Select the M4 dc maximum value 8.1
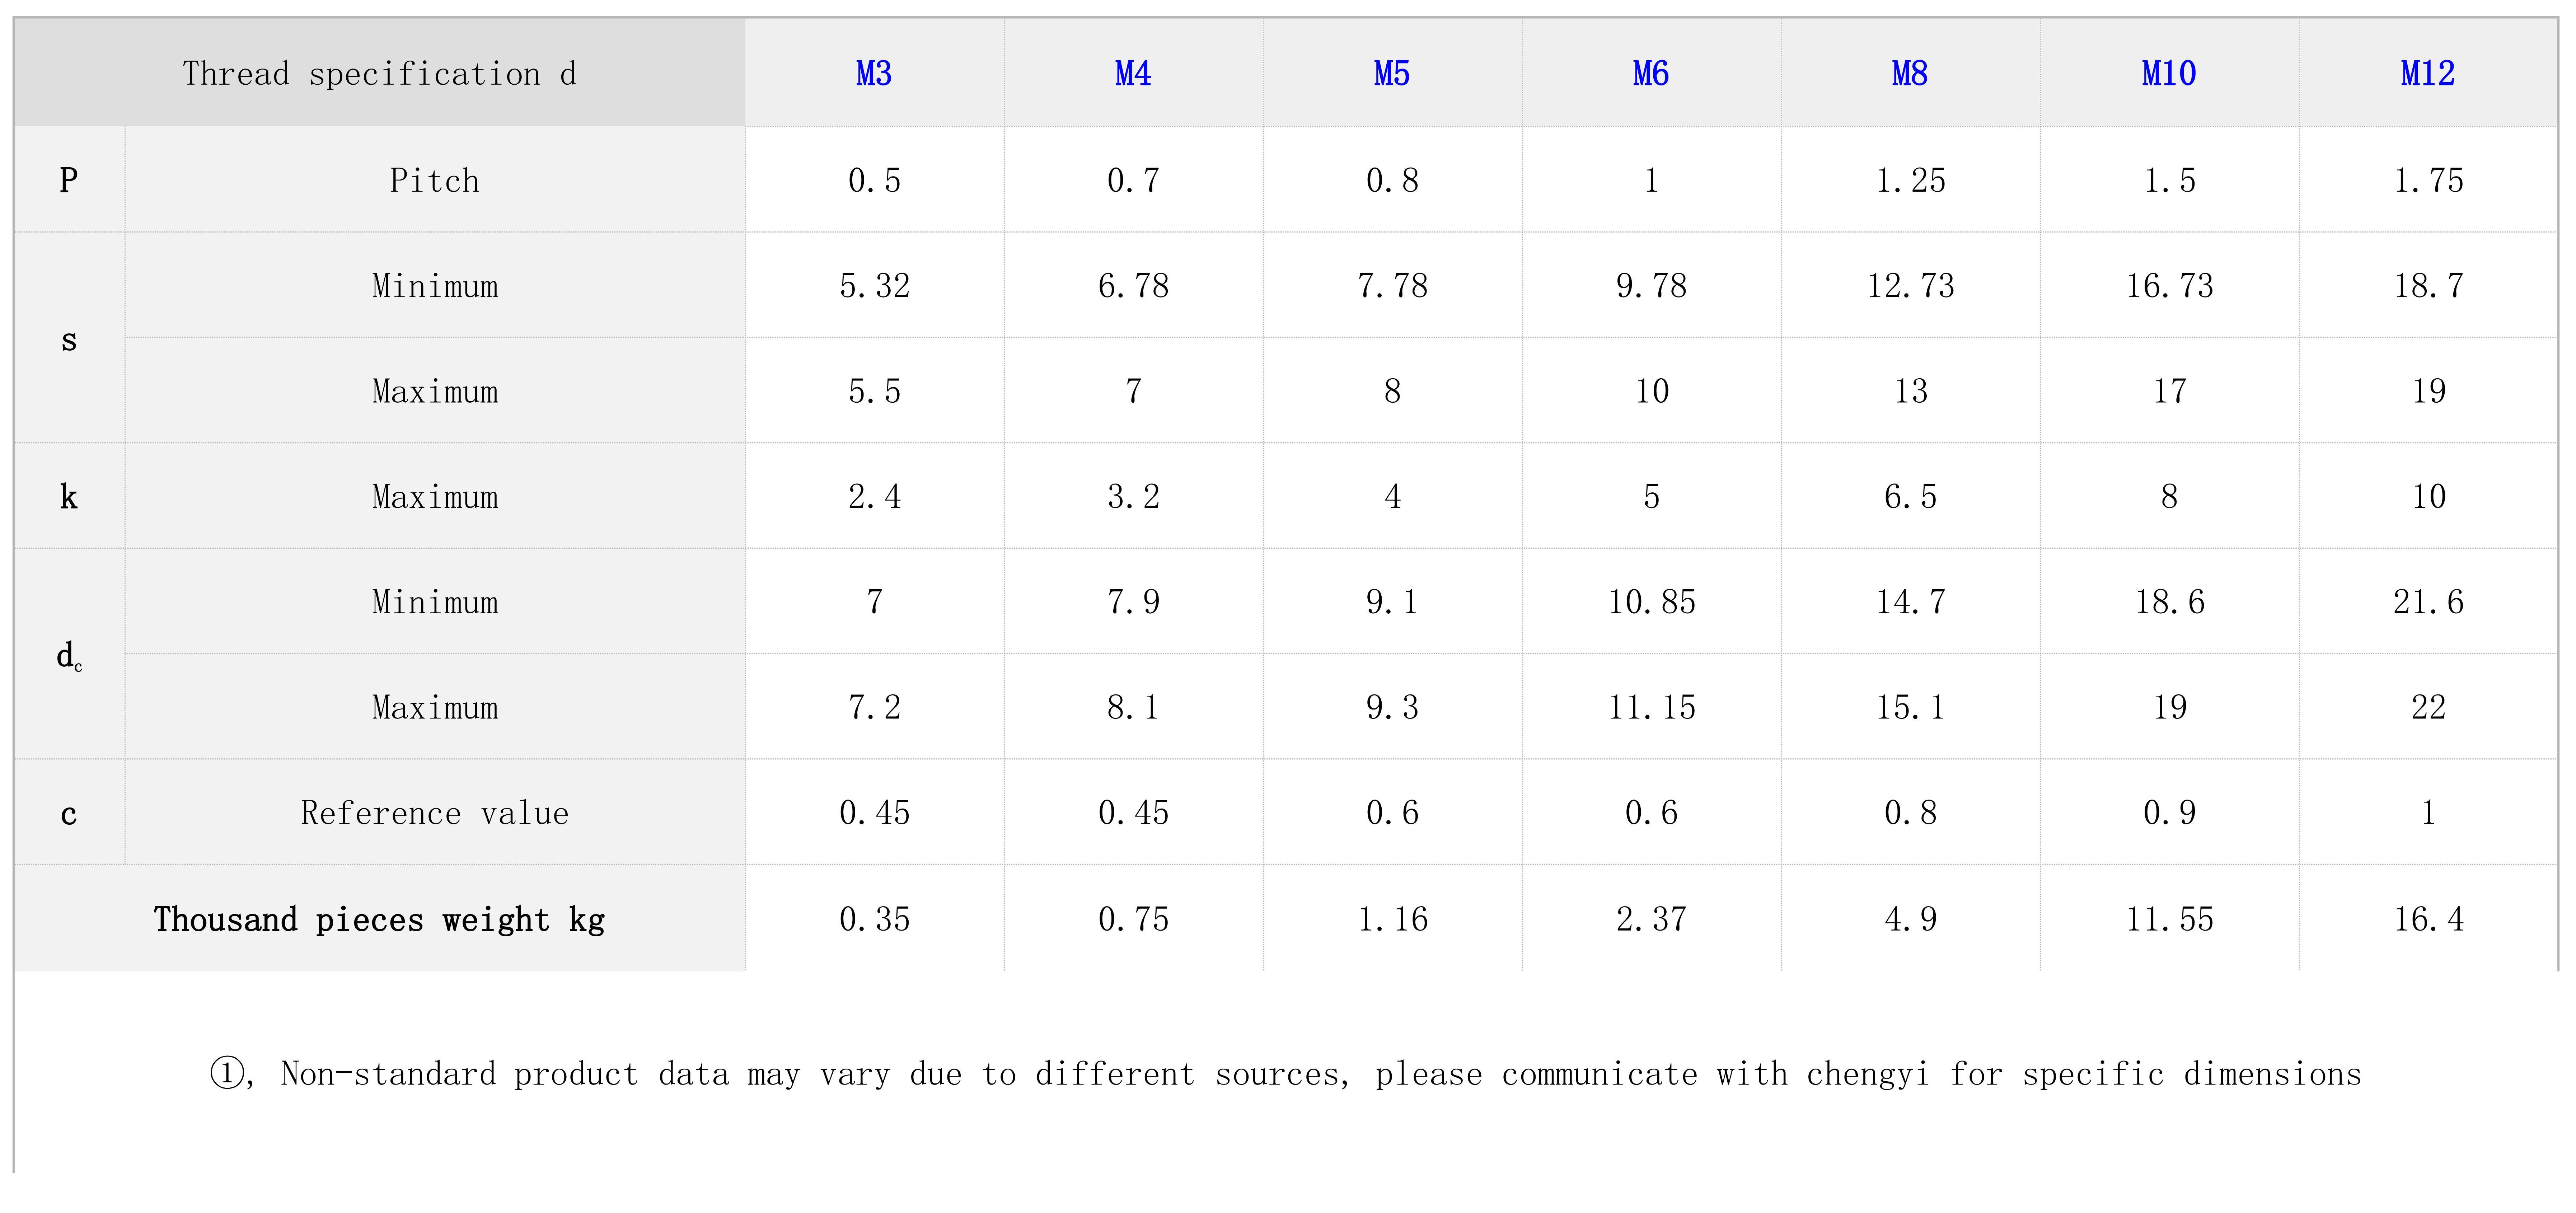 (1133, 707)
